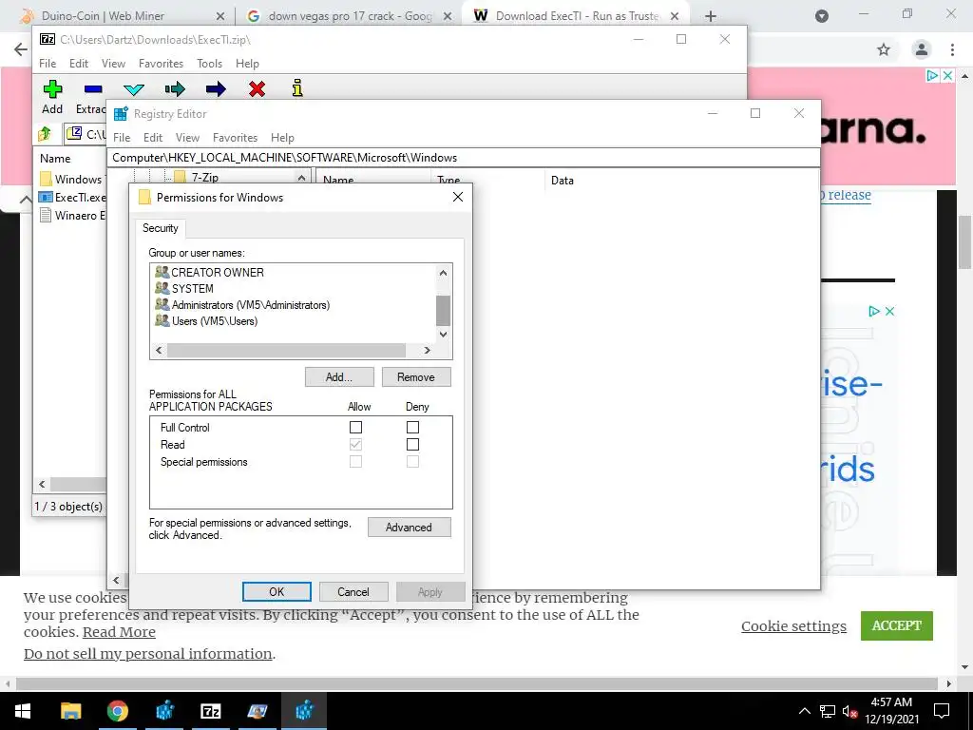Open the Advanced permissions settings
The width and height of the screenshot is (973, 730).
[409, 527]
